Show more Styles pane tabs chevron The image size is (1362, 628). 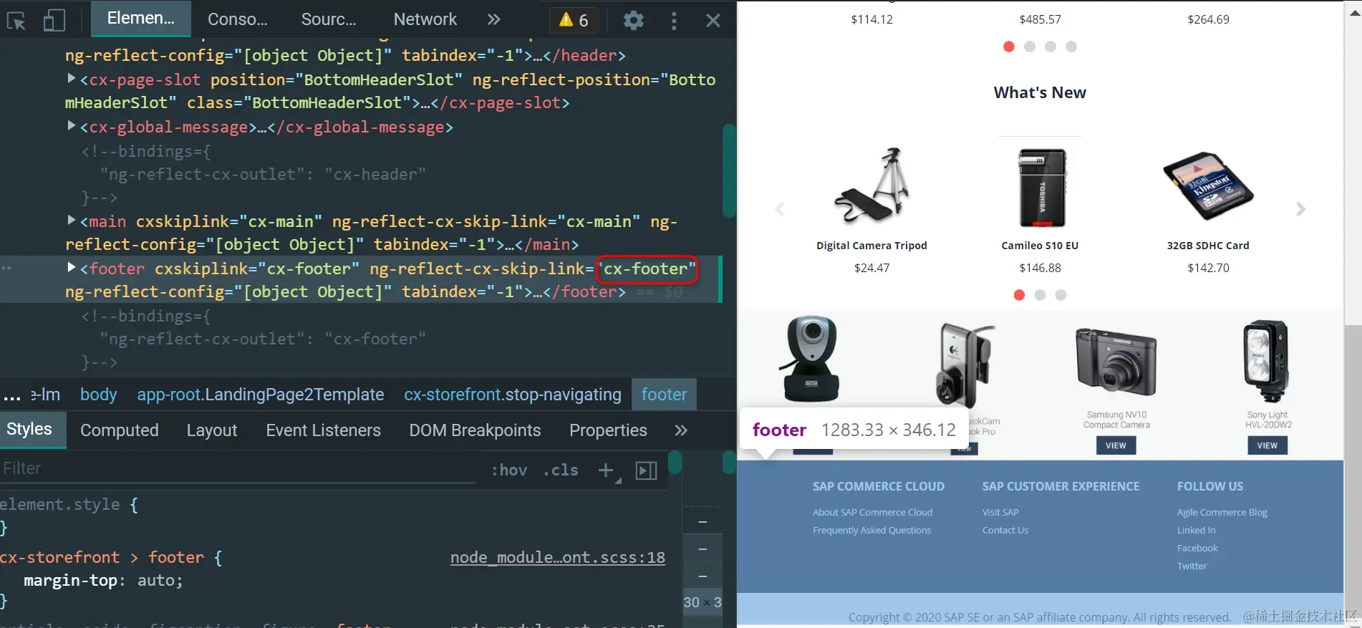[680, 430]
